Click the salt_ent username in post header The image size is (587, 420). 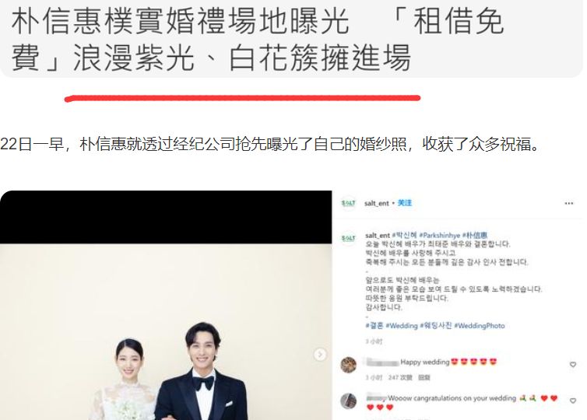[377, 203]
